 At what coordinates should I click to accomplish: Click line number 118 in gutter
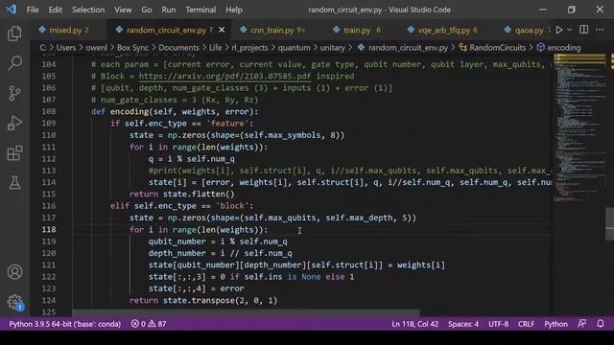pos(49,230)
